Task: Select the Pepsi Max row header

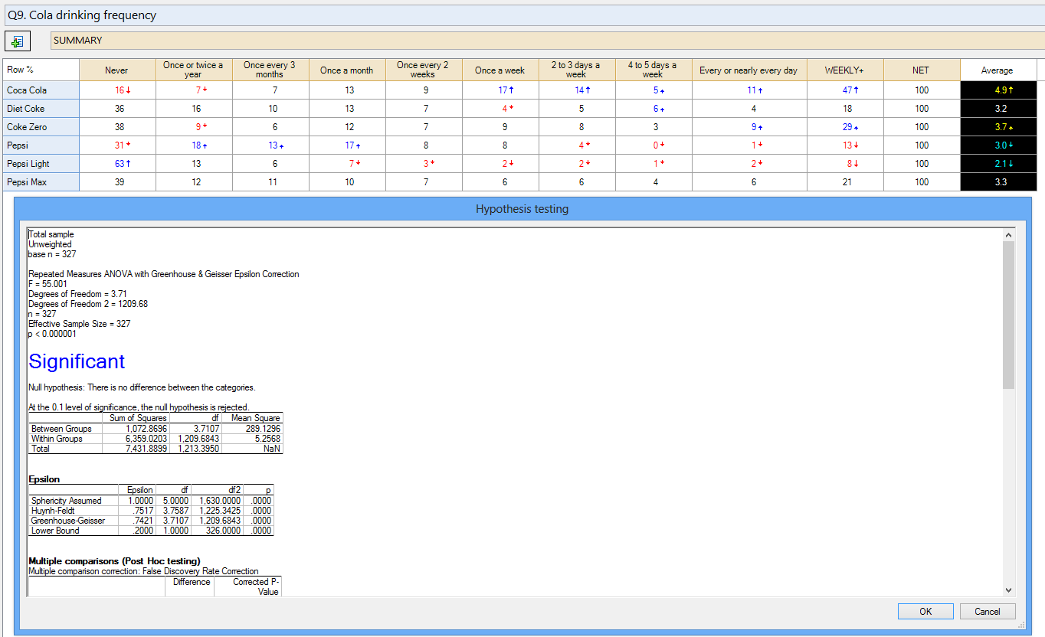Action: tap(40, 182)
